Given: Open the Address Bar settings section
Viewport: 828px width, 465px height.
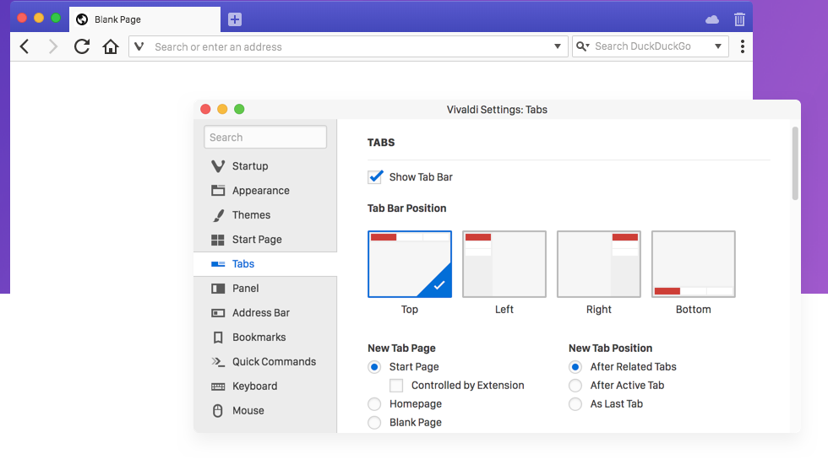Looking at the screenshot, I should (x=265, y=312).
